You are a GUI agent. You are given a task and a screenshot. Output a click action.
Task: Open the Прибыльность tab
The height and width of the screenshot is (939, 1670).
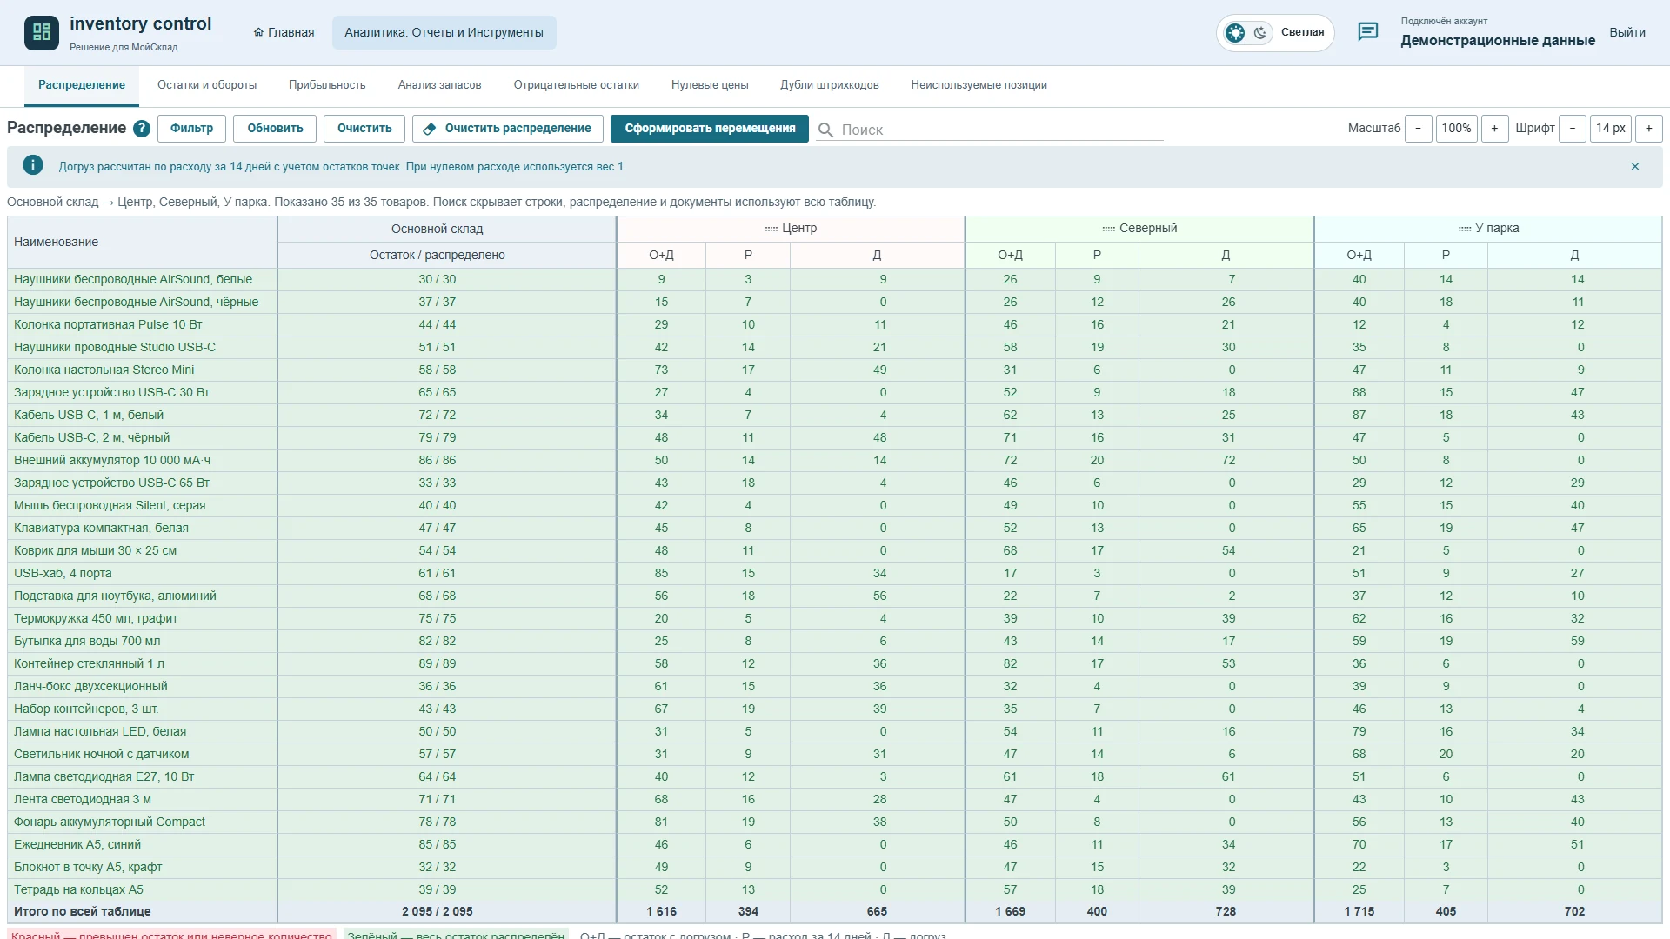327,85
